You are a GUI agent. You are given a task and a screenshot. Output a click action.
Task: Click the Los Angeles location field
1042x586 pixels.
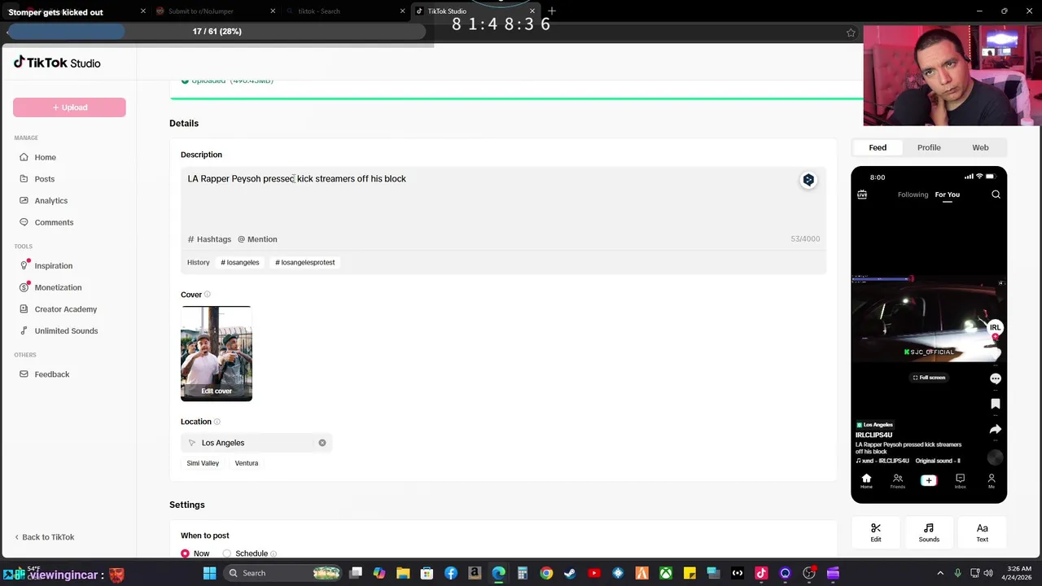click(x=256, y=443)
